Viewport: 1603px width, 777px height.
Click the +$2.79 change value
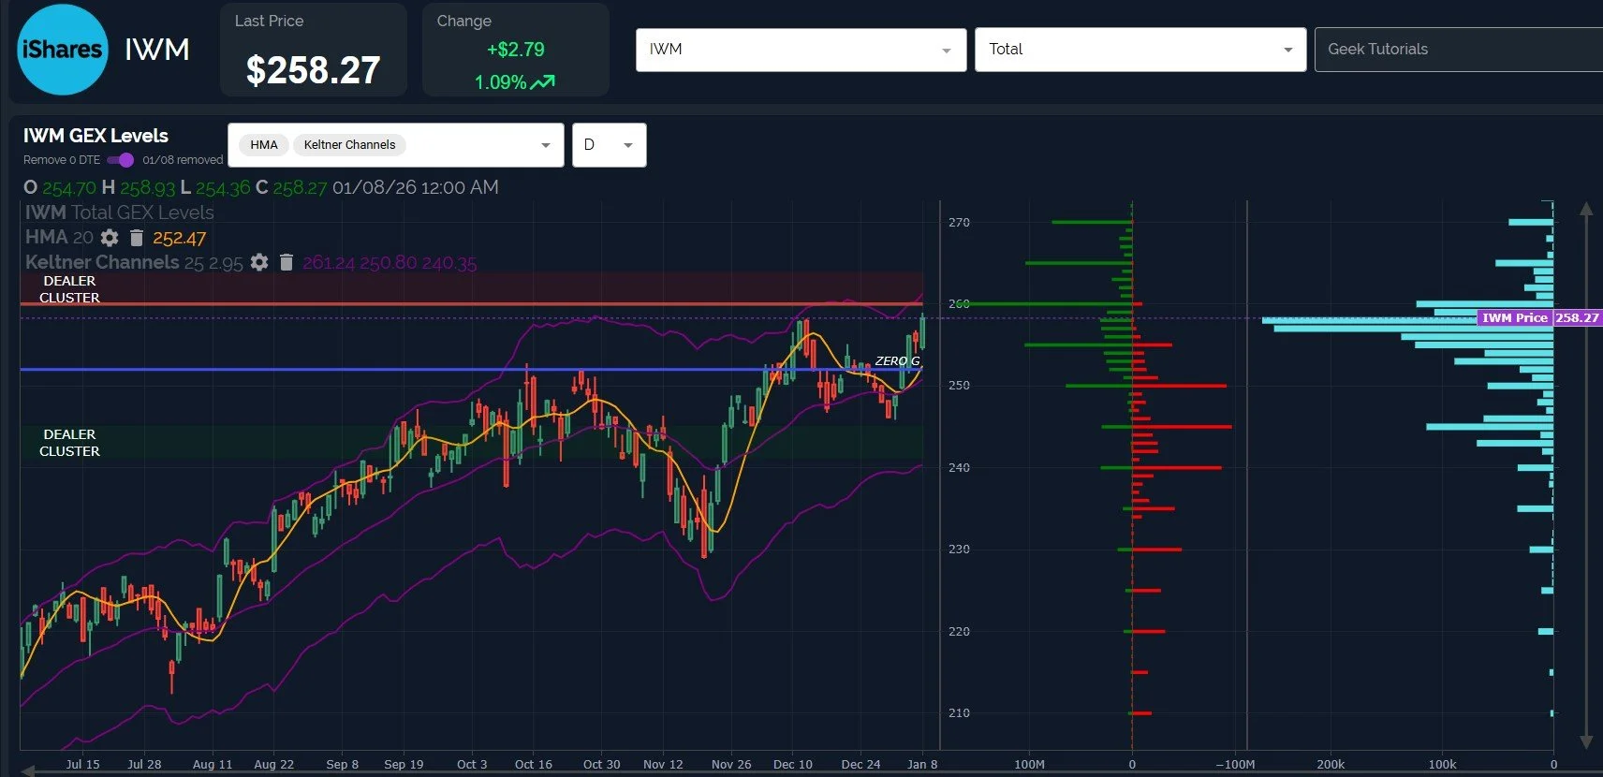coord(515,50)
